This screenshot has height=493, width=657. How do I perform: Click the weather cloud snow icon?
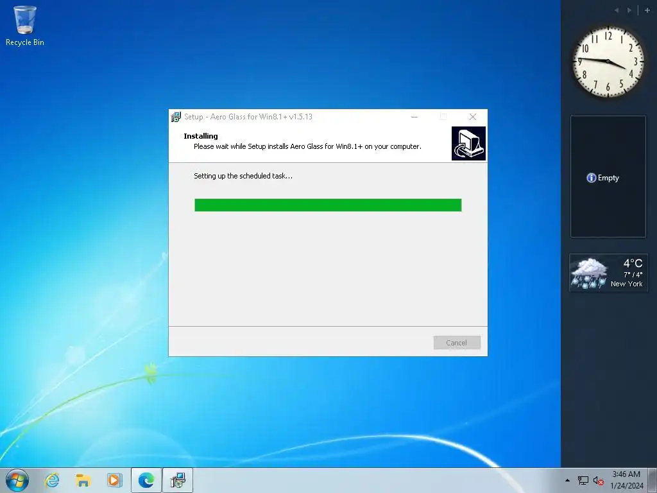[x=589, y=273]
